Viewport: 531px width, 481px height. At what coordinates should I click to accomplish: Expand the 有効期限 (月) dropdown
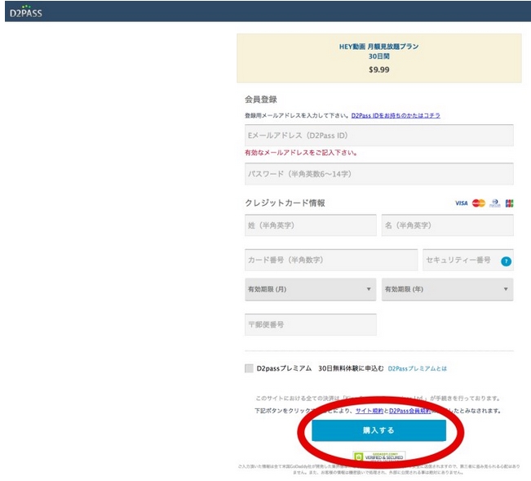coord(310,289)
